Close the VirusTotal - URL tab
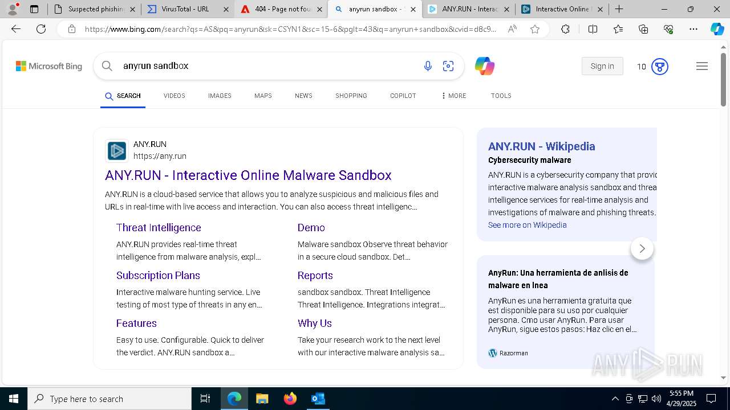The image size is (730, 410). (226, 9)
